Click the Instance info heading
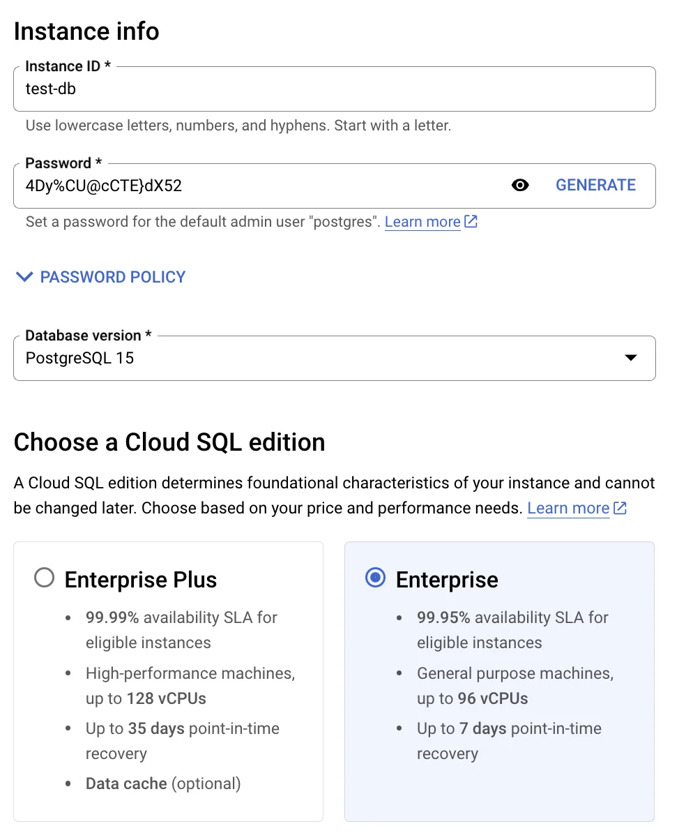686x840 pixels. (86, 31)
